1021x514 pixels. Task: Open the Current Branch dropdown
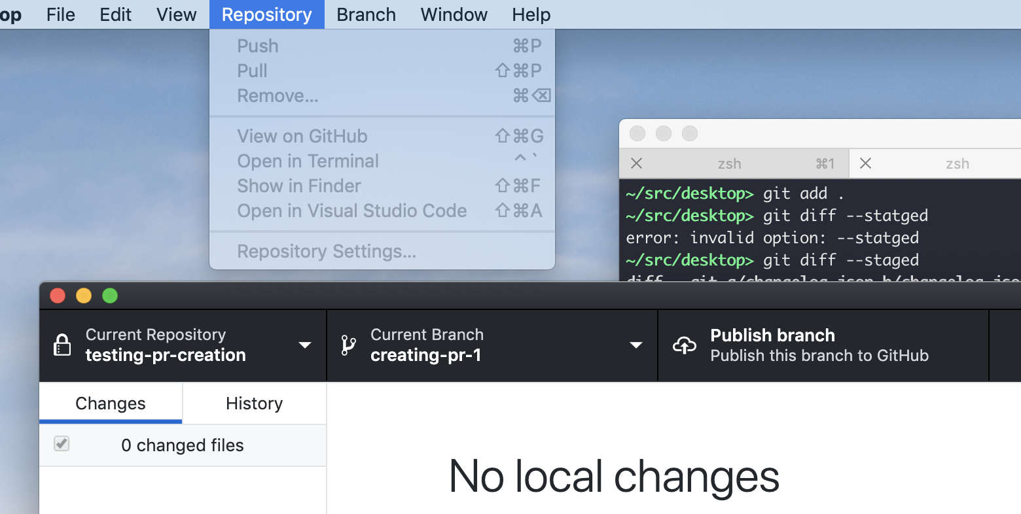point(636,345)
